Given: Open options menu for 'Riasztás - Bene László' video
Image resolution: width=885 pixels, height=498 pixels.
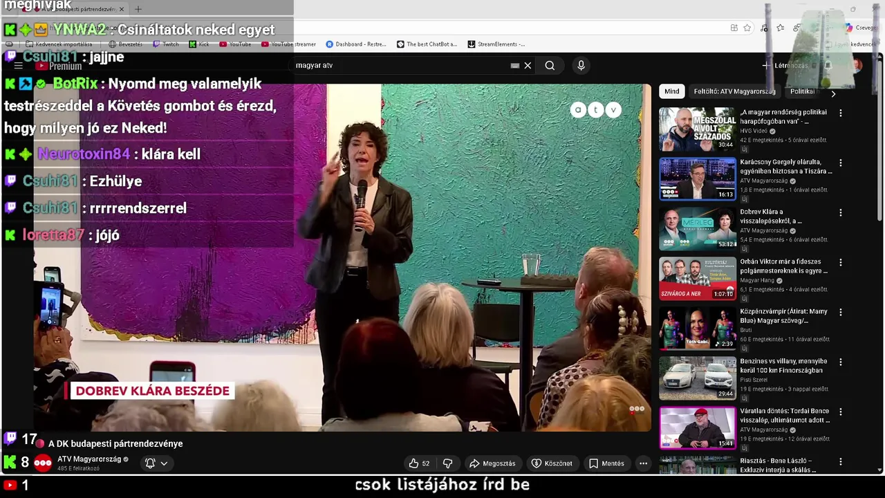Looking at the screenshot, I should click(841, 461).
